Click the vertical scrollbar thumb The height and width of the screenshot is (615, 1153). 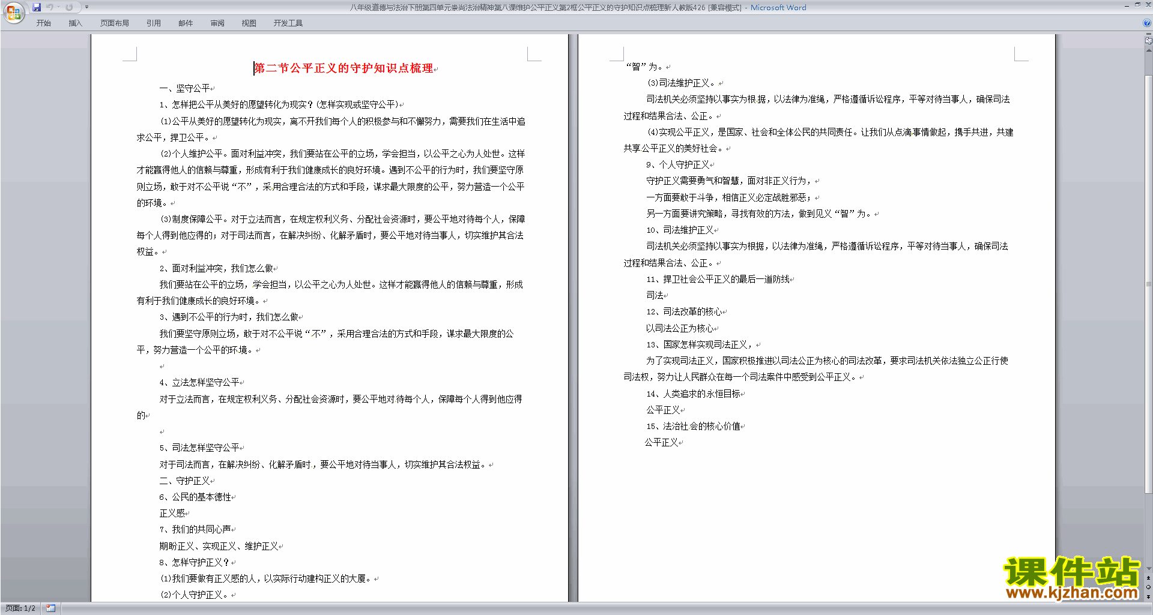tap(1149, 284)
